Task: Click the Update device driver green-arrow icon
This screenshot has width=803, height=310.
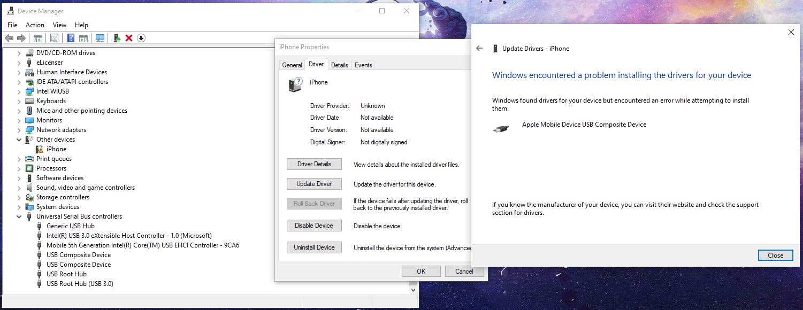Action: pyautogui.click(x=117, y=38)
